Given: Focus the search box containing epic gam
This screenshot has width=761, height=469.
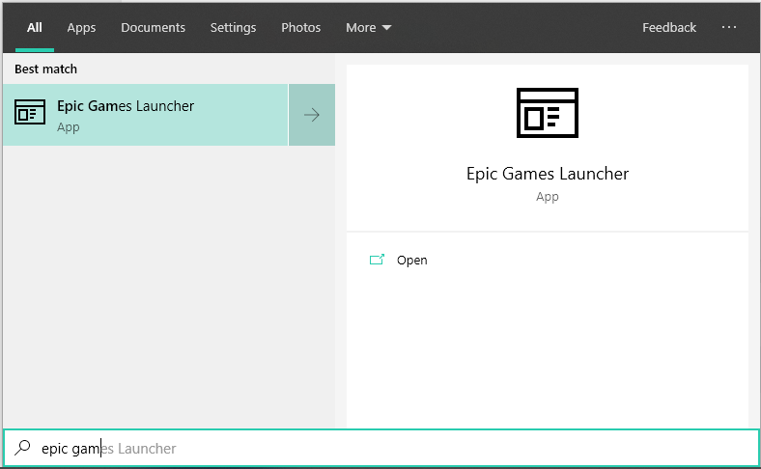Looking at the screenshot, I should click(381, 448).
